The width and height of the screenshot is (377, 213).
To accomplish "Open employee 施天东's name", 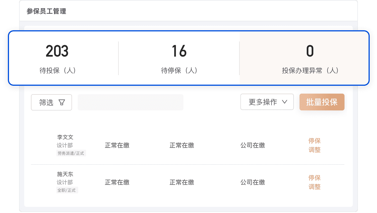I will point(65,174).
